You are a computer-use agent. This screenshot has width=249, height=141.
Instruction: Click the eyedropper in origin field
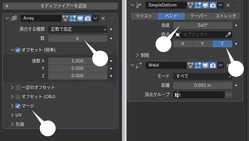click(x=228, y=35)
